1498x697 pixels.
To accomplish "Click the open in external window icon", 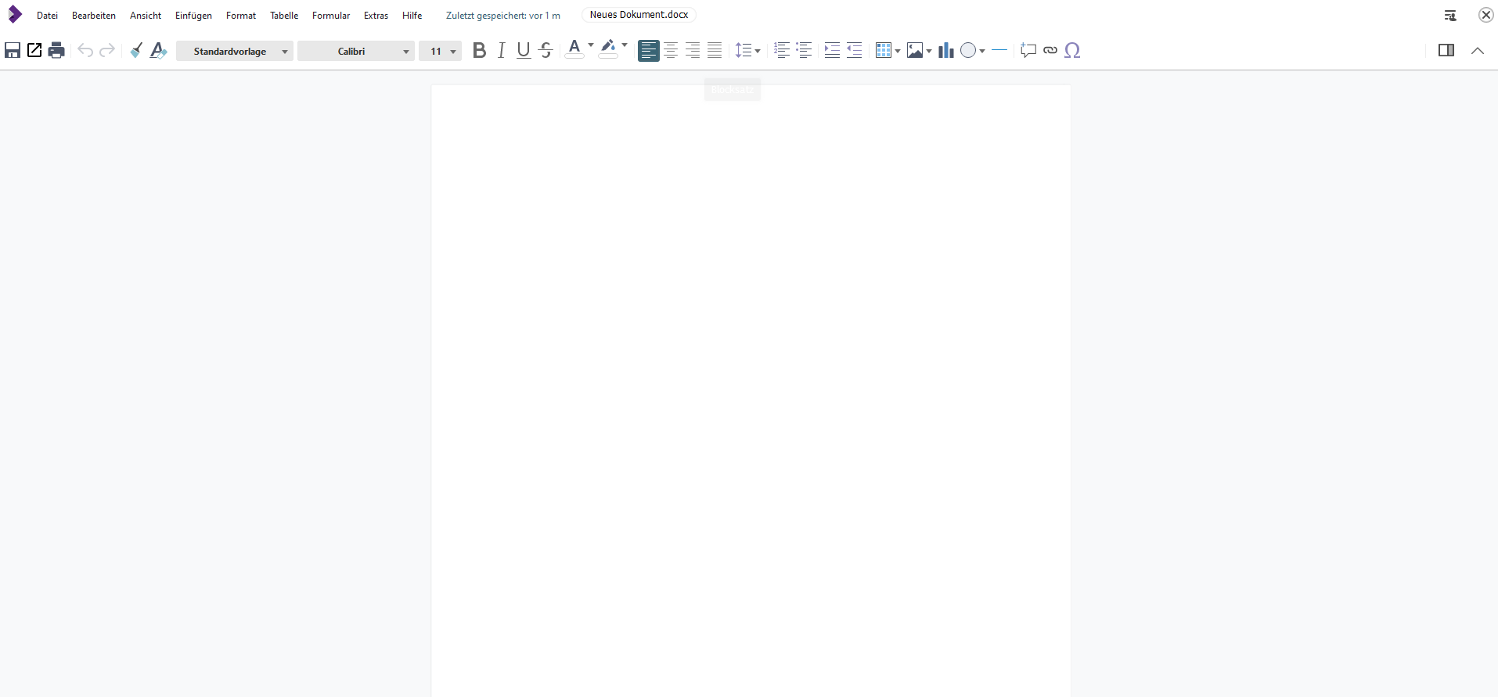I will point(34,51).
